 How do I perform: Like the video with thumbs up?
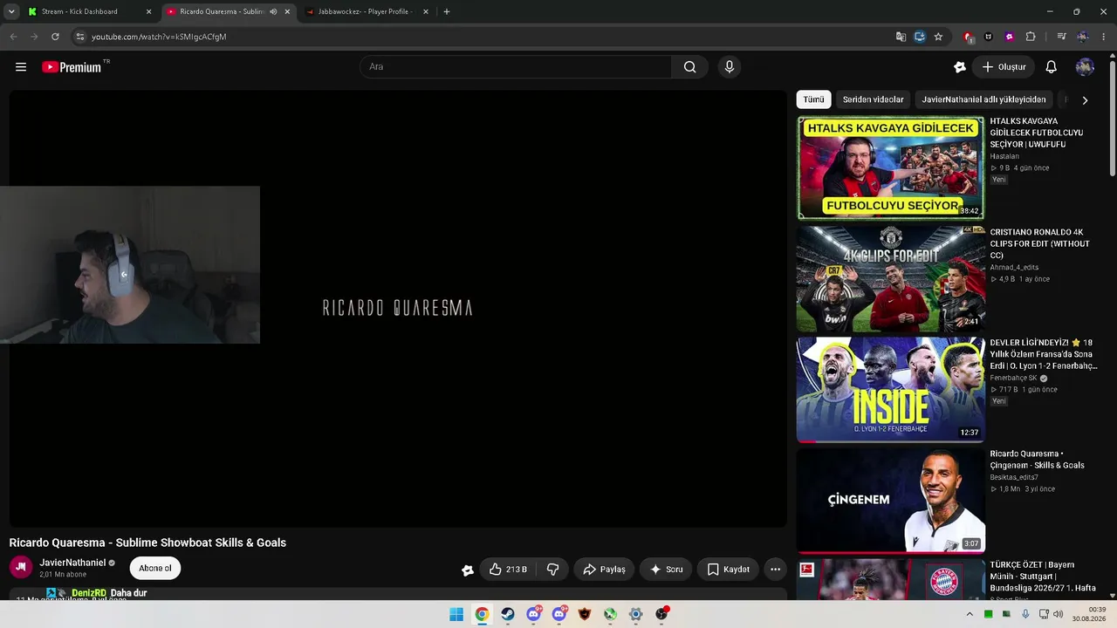click(x=508, y=570)
